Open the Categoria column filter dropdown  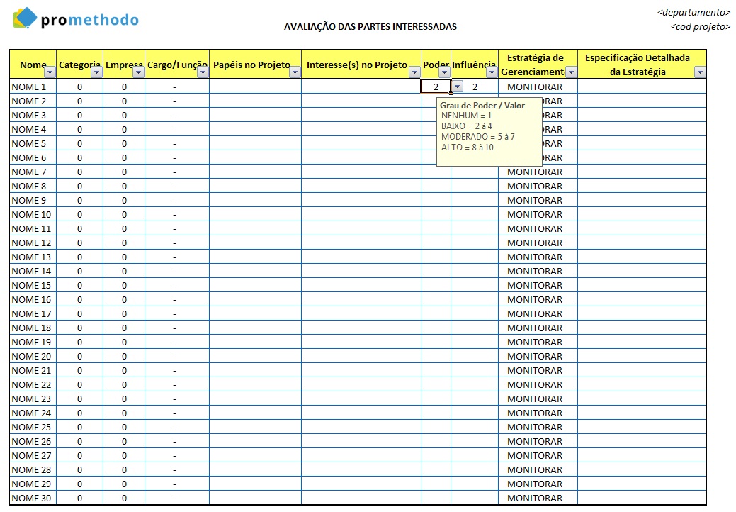[96, 72]
